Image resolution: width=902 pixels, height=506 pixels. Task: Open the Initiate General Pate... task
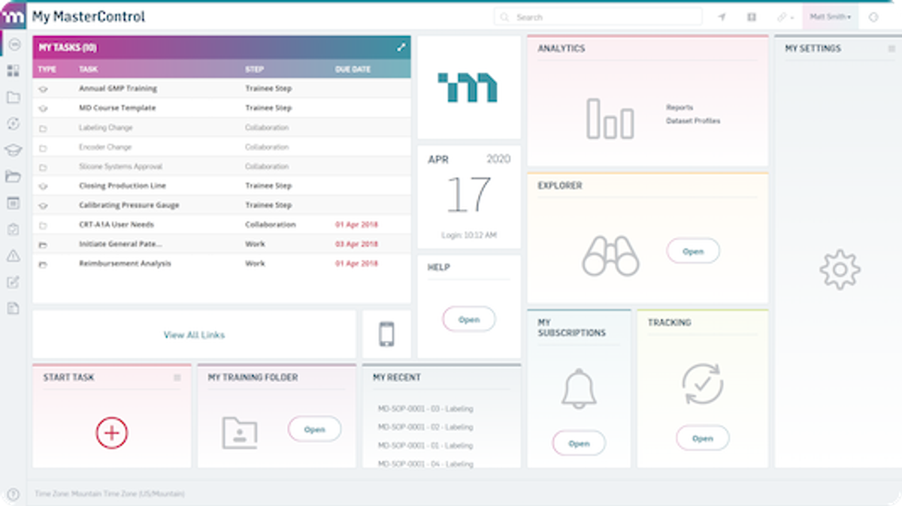[x=120, y=244]
